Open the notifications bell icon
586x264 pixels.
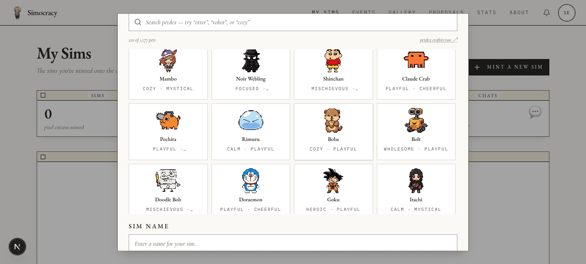(x=547, y=13)
